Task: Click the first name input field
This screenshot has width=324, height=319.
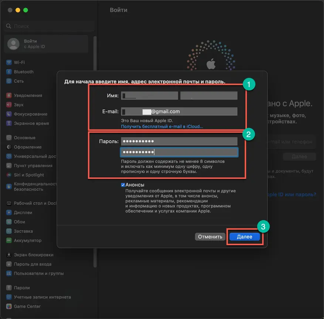Action: click(149, 96)
